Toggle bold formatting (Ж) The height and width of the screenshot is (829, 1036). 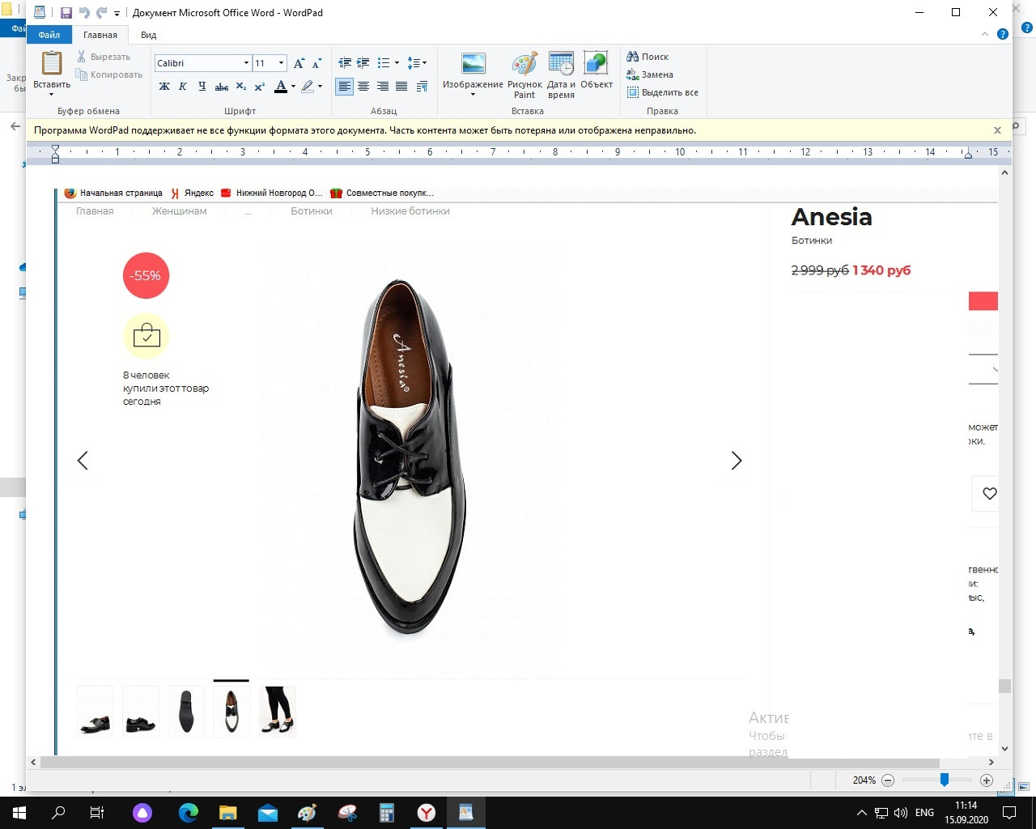pyautogui.click(x=164, y=87)
